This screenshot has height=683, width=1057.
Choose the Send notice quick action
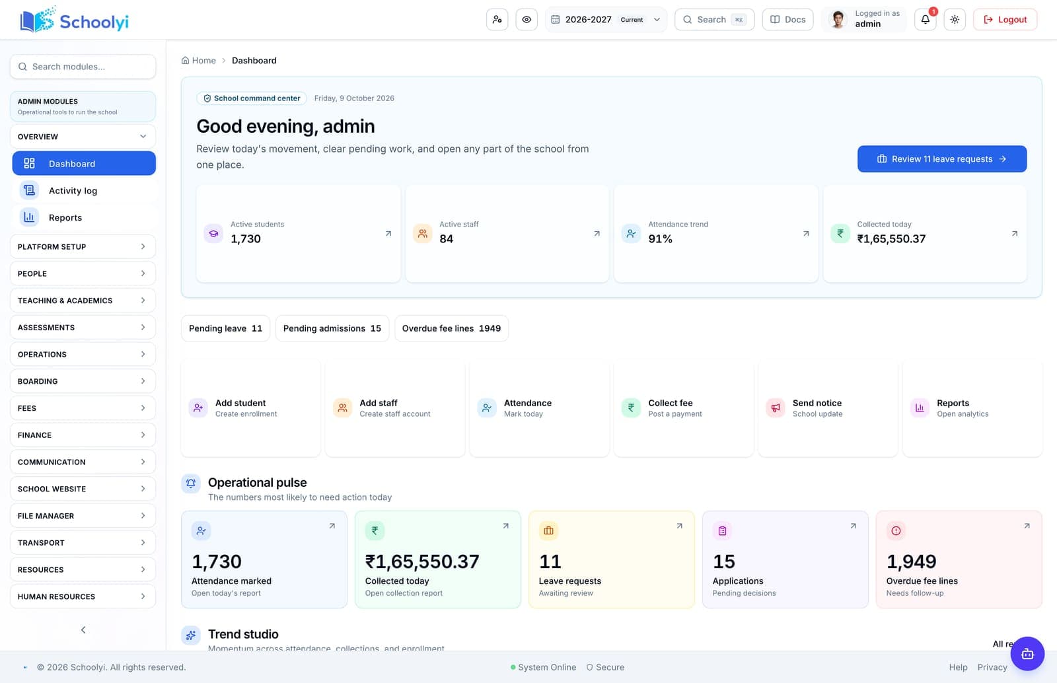click(x=828, y=408)
